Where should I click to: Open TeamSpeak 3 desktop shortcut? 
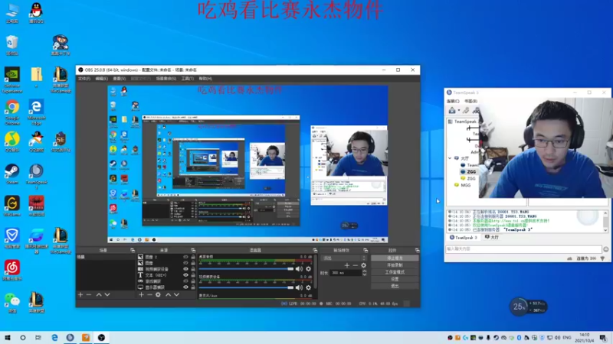pos(36,177)
